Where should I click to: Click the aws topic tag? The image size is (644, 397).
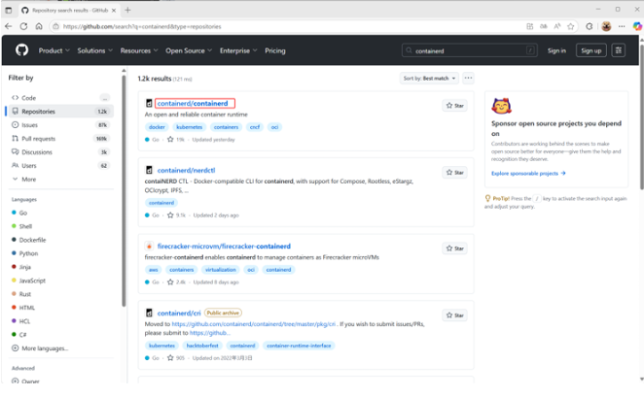click(153, 270)
